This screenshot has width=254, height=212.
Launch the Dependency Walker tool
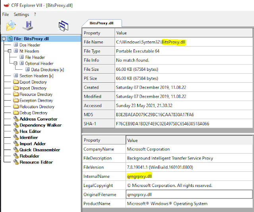pos(41,125)
